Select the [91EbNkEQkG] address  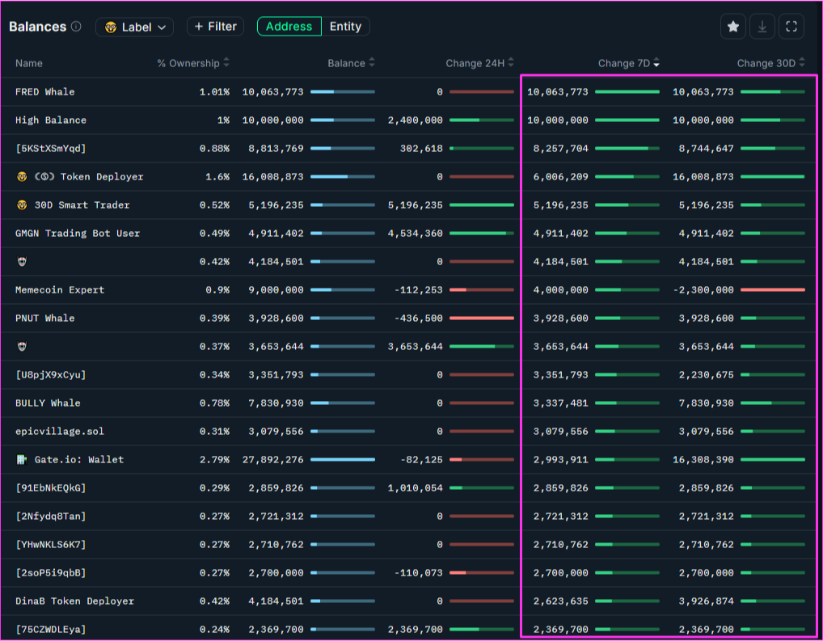[x=51, y=488]
